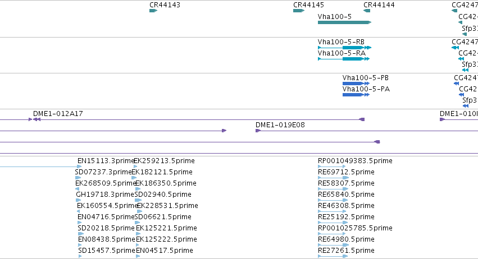The width and height of the screenshot is (478, 259).
Task: Click SD07237.3prime EST label
Action: click(103, 172)
